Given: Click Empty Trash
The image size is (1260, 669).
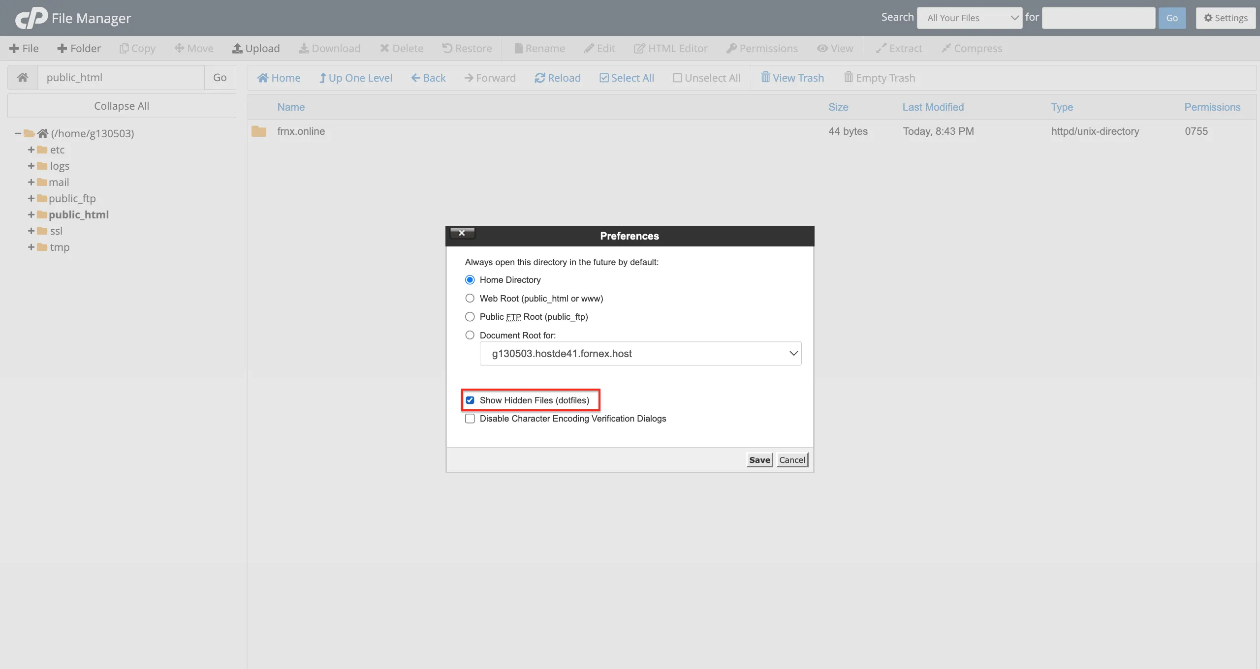Looking at the screenshot, I should pos(880,78).
